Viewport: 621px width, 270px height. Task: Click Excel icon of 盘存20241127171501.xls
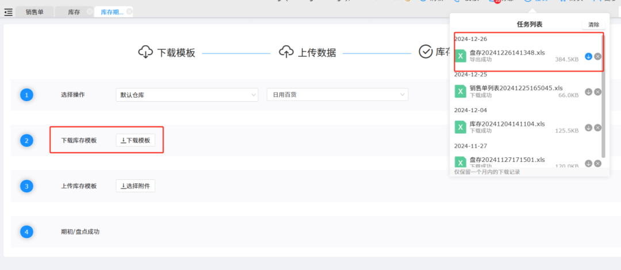point(460,162)
